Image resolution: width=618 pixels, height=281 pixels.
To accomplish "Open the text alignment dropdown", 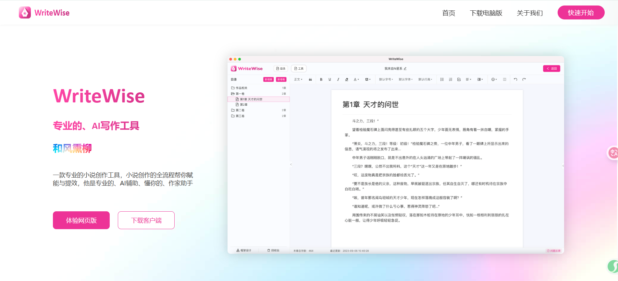I will coord(468,79).
